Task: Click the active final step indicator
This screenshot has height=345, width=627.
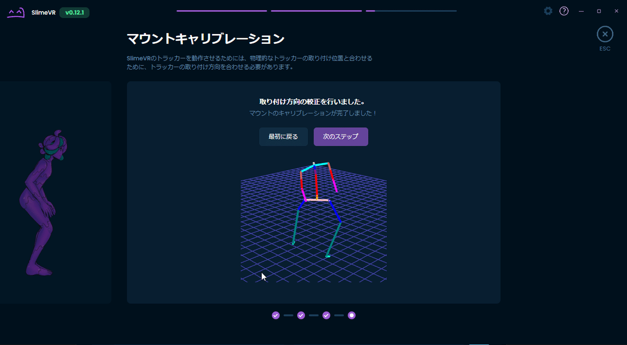Action: point(352,315)
